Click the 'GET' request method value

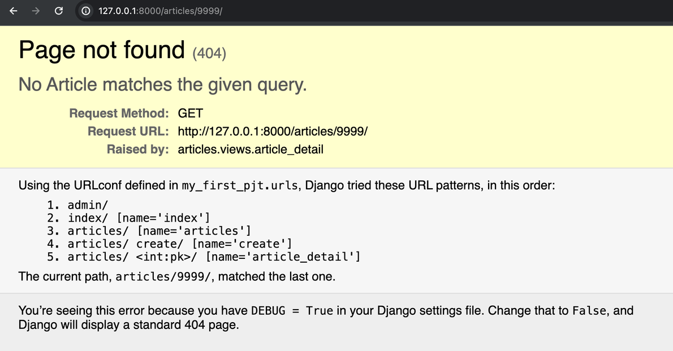coord(190,113)
